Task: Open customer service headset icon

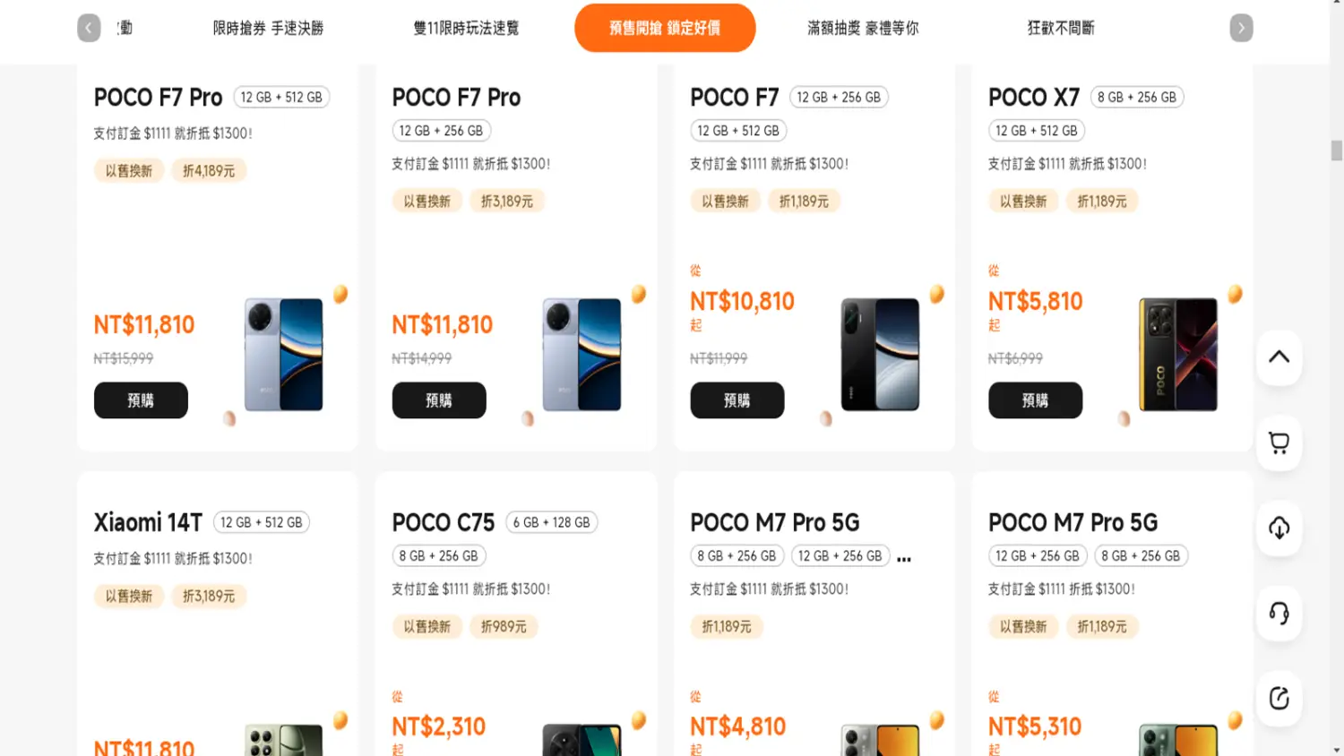Action: [x=1279, y=614]
